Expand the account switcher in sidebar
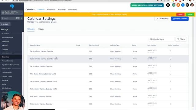The width and height of the screenshot is (196, 110). tap(12, 13)
